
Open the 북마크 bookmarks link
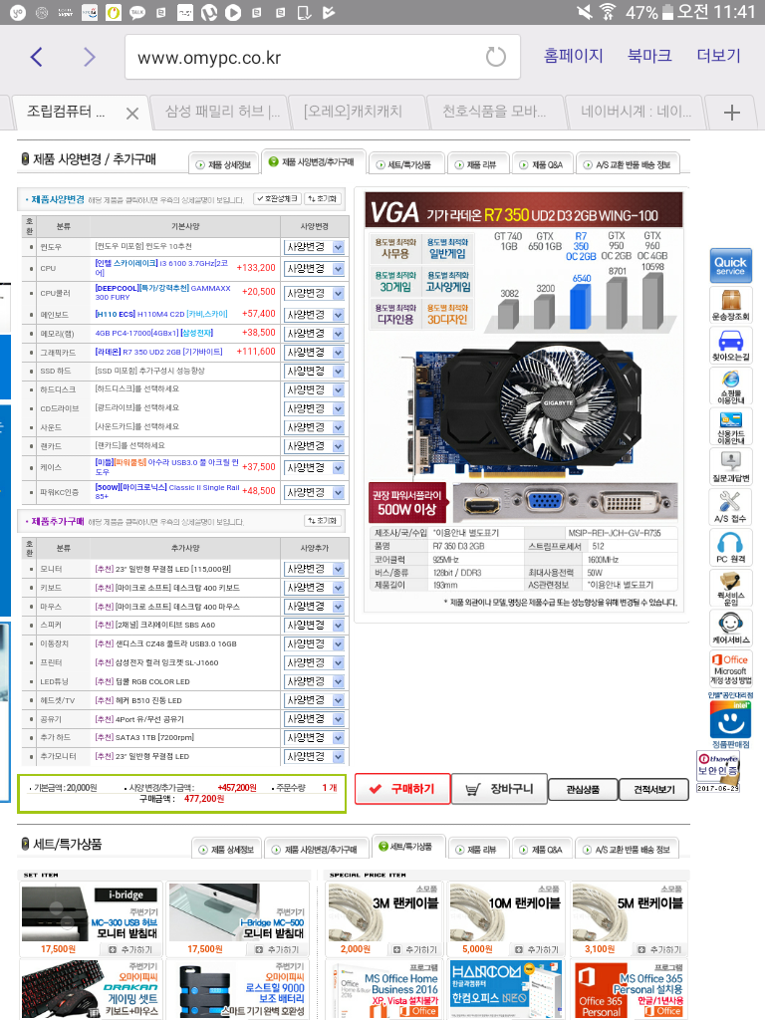(649, 56)
